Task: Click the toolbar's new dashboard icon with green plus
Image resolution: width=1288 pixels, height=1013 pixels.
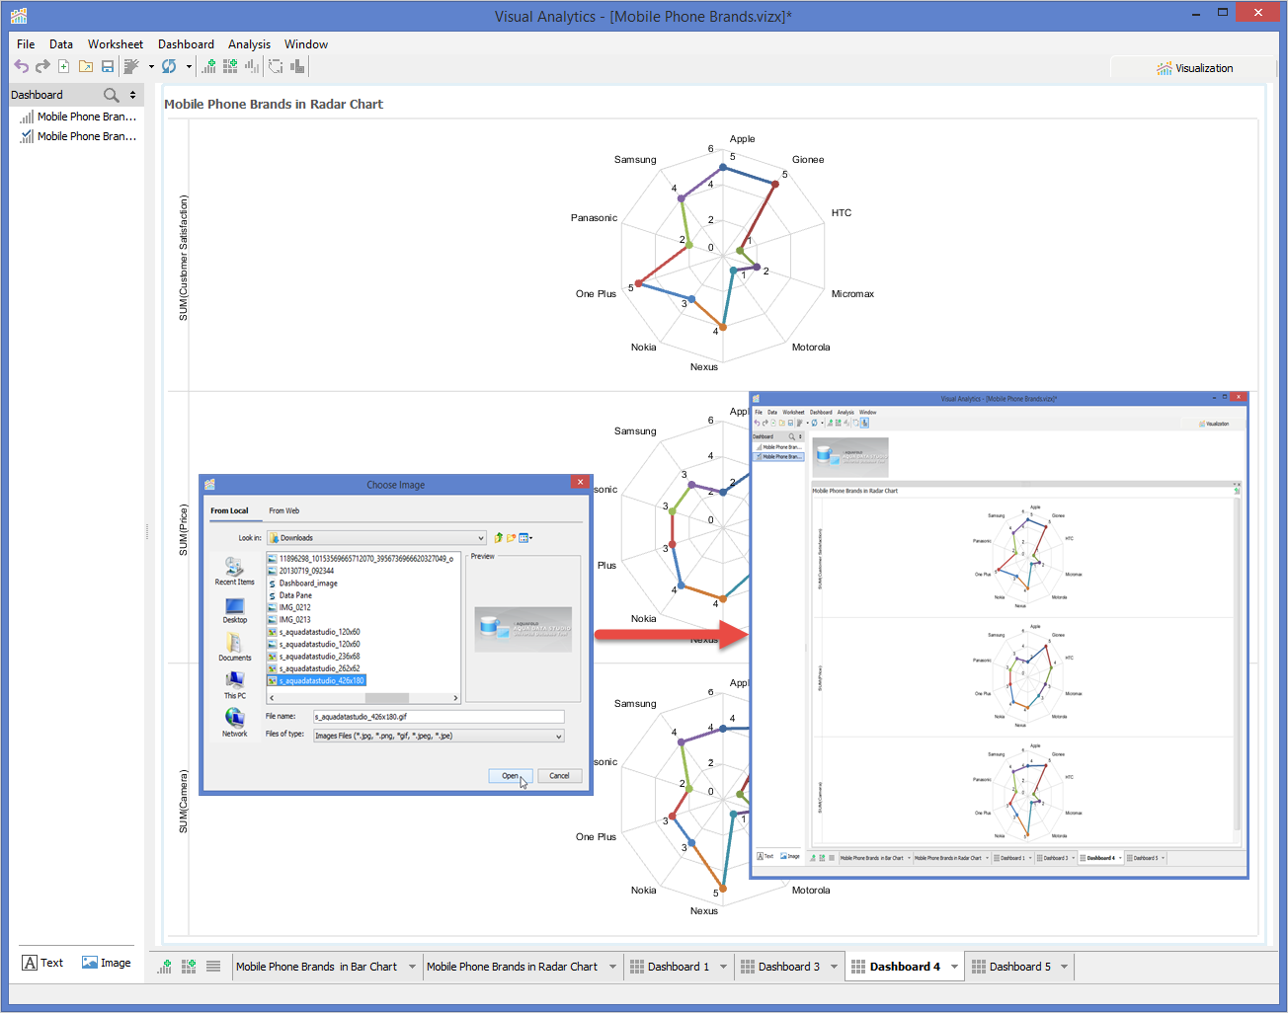Action: pos(230,66)
